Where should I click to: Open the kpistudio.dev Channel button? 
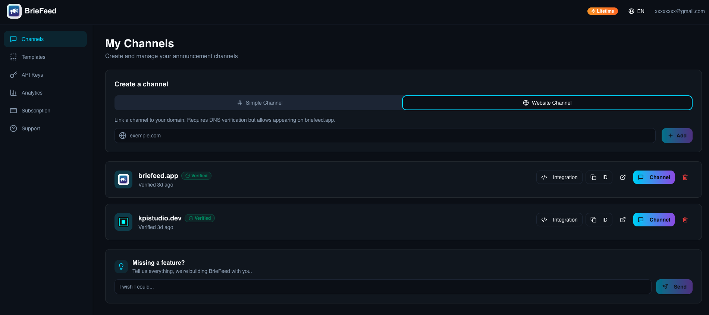pyautogui.click(x=654, y=220)
